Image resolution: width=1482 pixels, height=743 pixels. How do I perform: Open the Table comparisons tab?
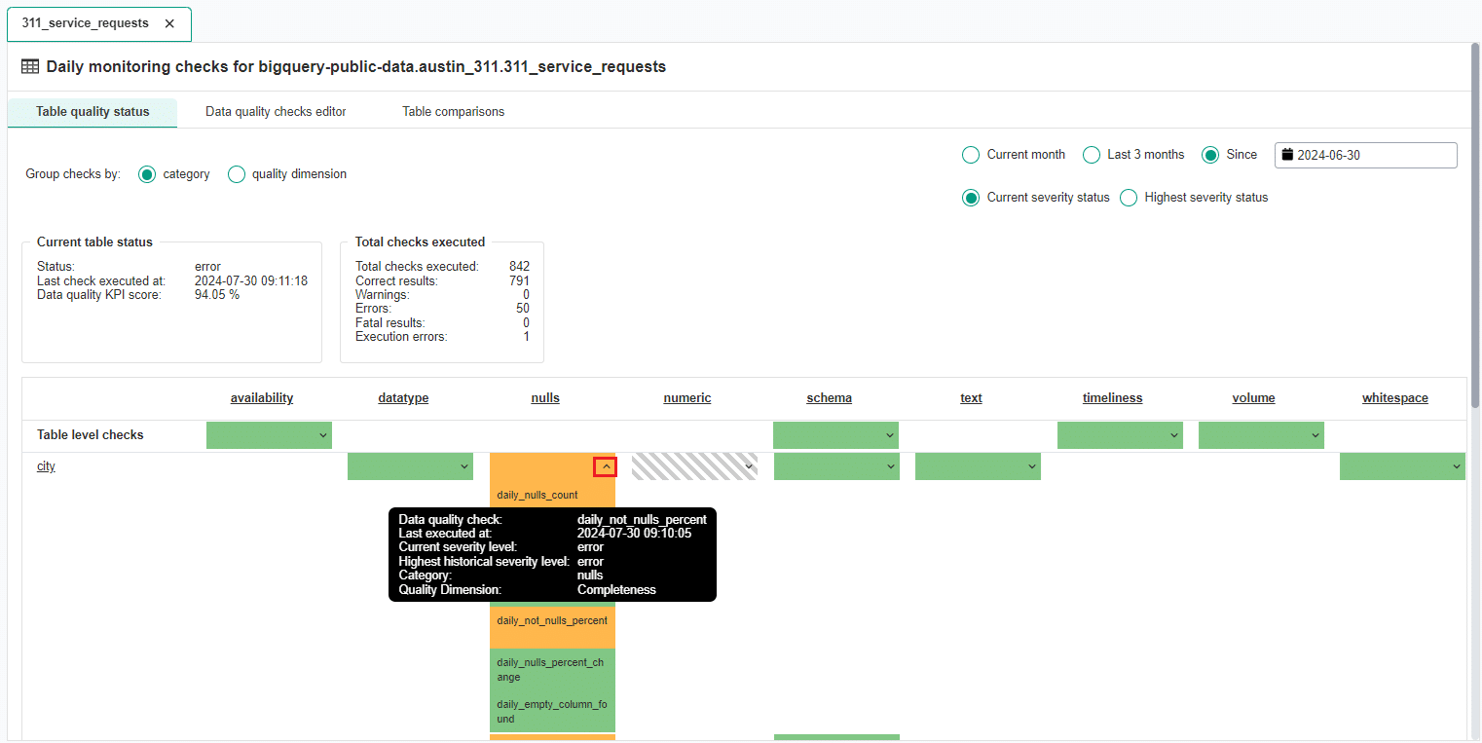(453, 111)
